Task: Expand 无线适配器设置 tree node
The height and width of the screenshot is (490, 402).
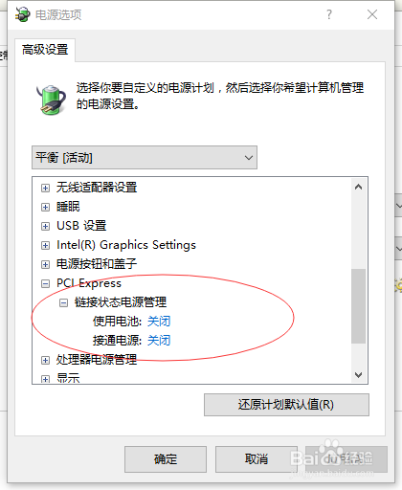Action: (45, 188)
